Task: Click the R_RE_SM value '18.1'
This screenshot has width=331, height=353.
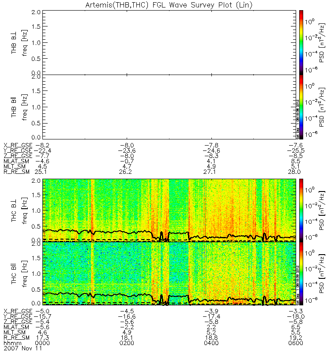Action: pos(127,338)
